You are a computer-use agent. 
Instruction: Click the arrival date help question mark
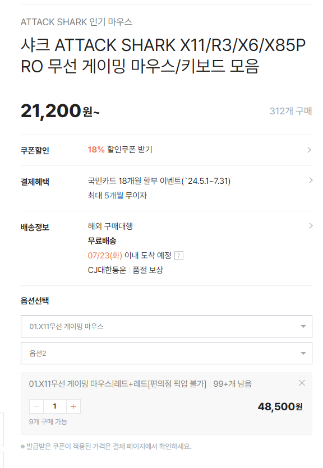pyautogui.click(x=178, y=256)
